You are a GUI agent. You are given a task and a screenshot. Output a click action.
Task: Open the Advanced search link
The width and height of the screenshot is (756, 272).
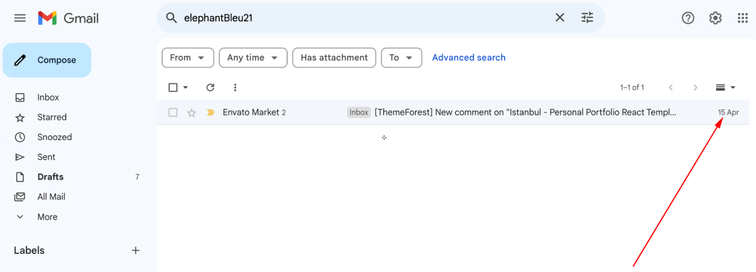pos(469,57)
